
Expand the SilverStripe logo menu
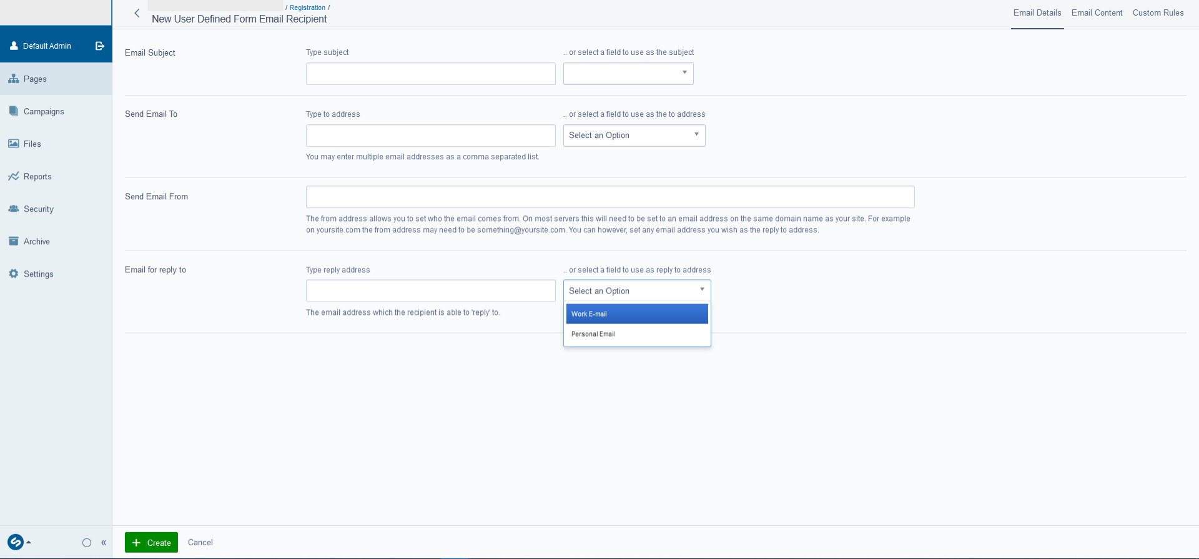point(18,542)
